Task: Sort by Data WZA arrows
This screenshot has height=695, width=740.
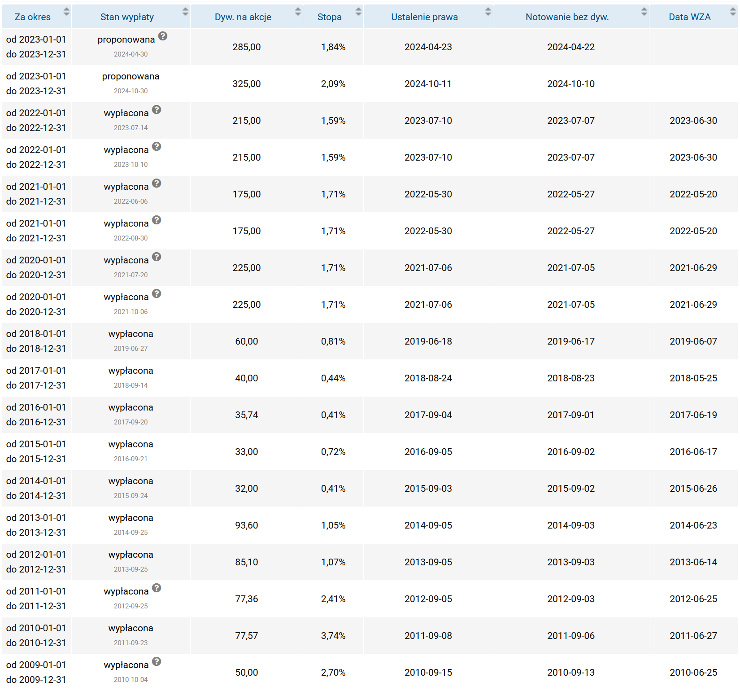Action: [733, 12]
